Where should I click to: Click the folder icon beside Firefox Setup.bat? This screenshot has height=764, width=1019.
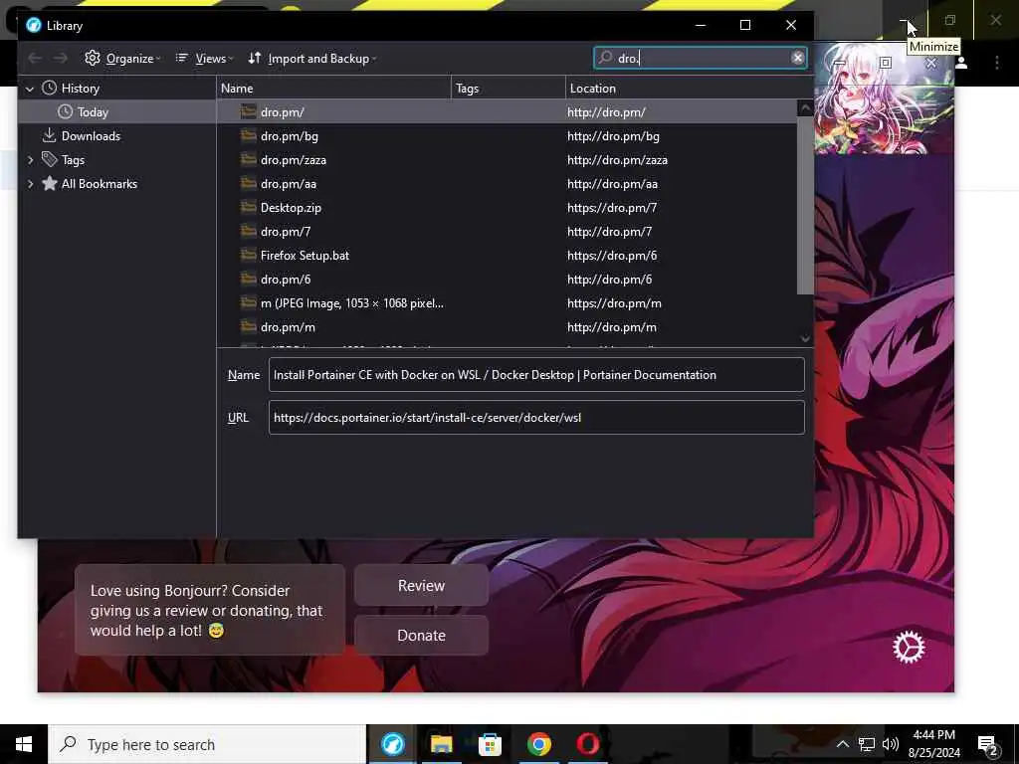click(x=248, y=256)
